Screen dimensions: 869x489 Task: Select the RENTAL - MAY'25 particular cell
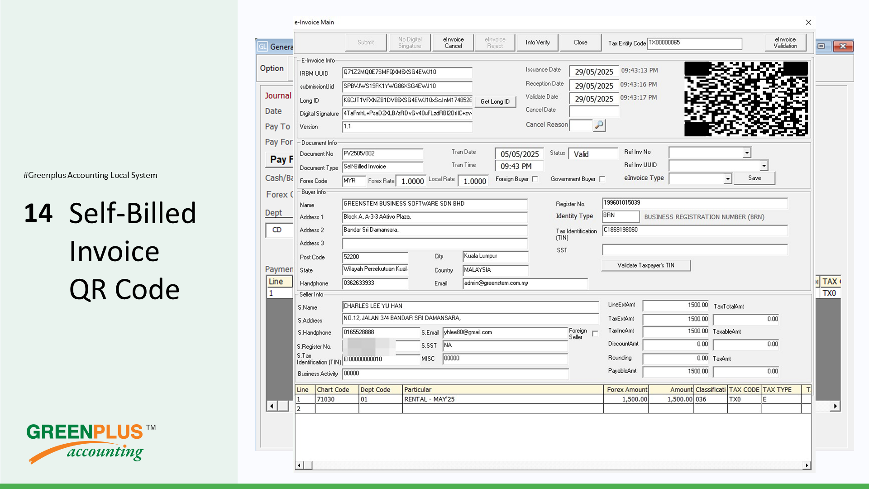tap(503, 399)
